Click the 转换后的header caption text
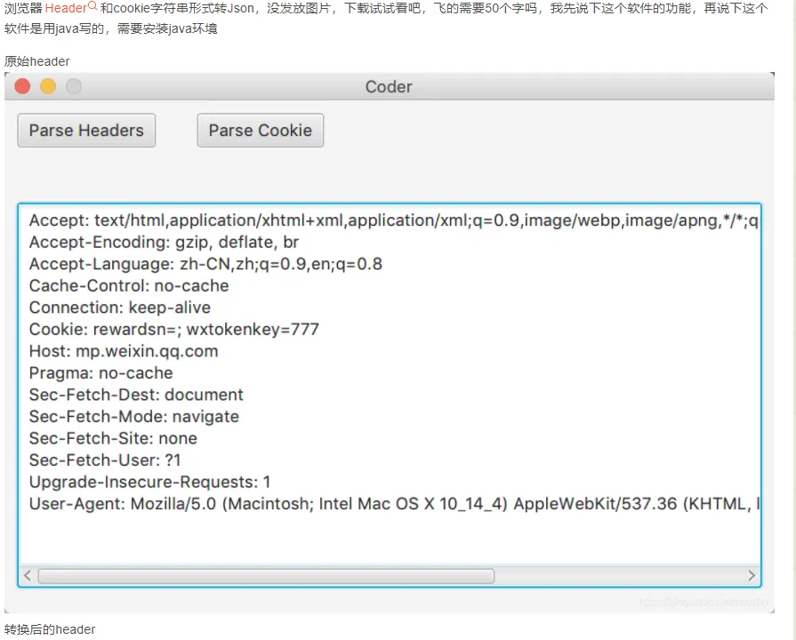 [x=50, y=629]
